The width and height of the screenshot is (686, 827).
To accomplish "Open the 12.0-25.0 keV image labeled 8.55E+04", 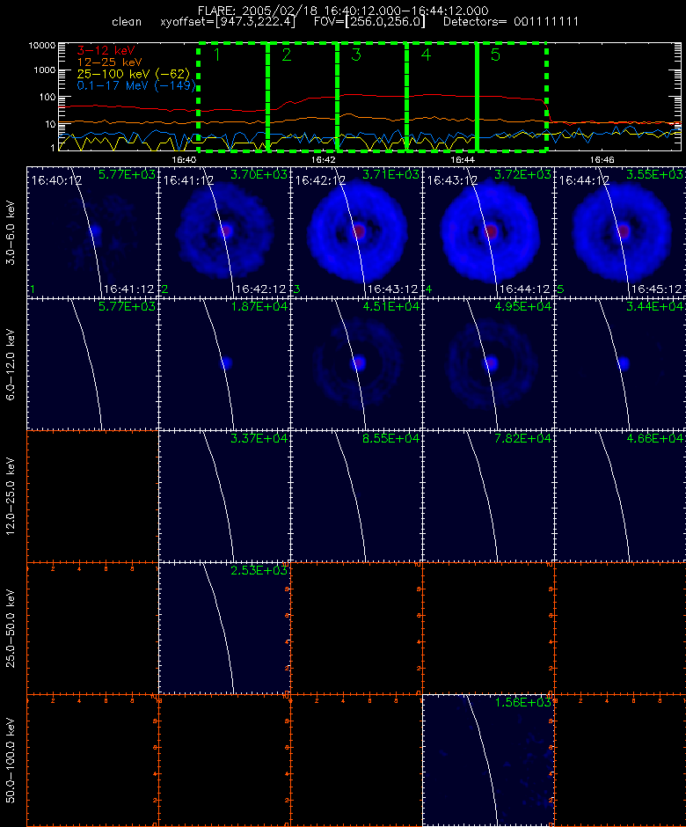I will [356, 496].
